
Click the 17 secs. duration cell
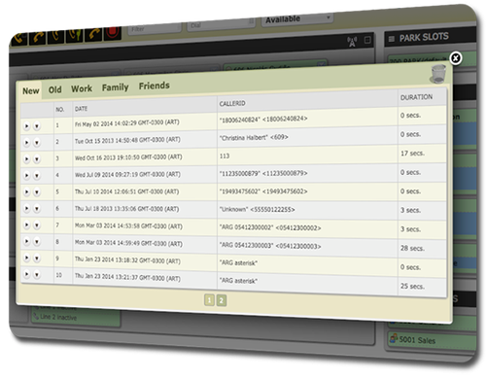412,153
